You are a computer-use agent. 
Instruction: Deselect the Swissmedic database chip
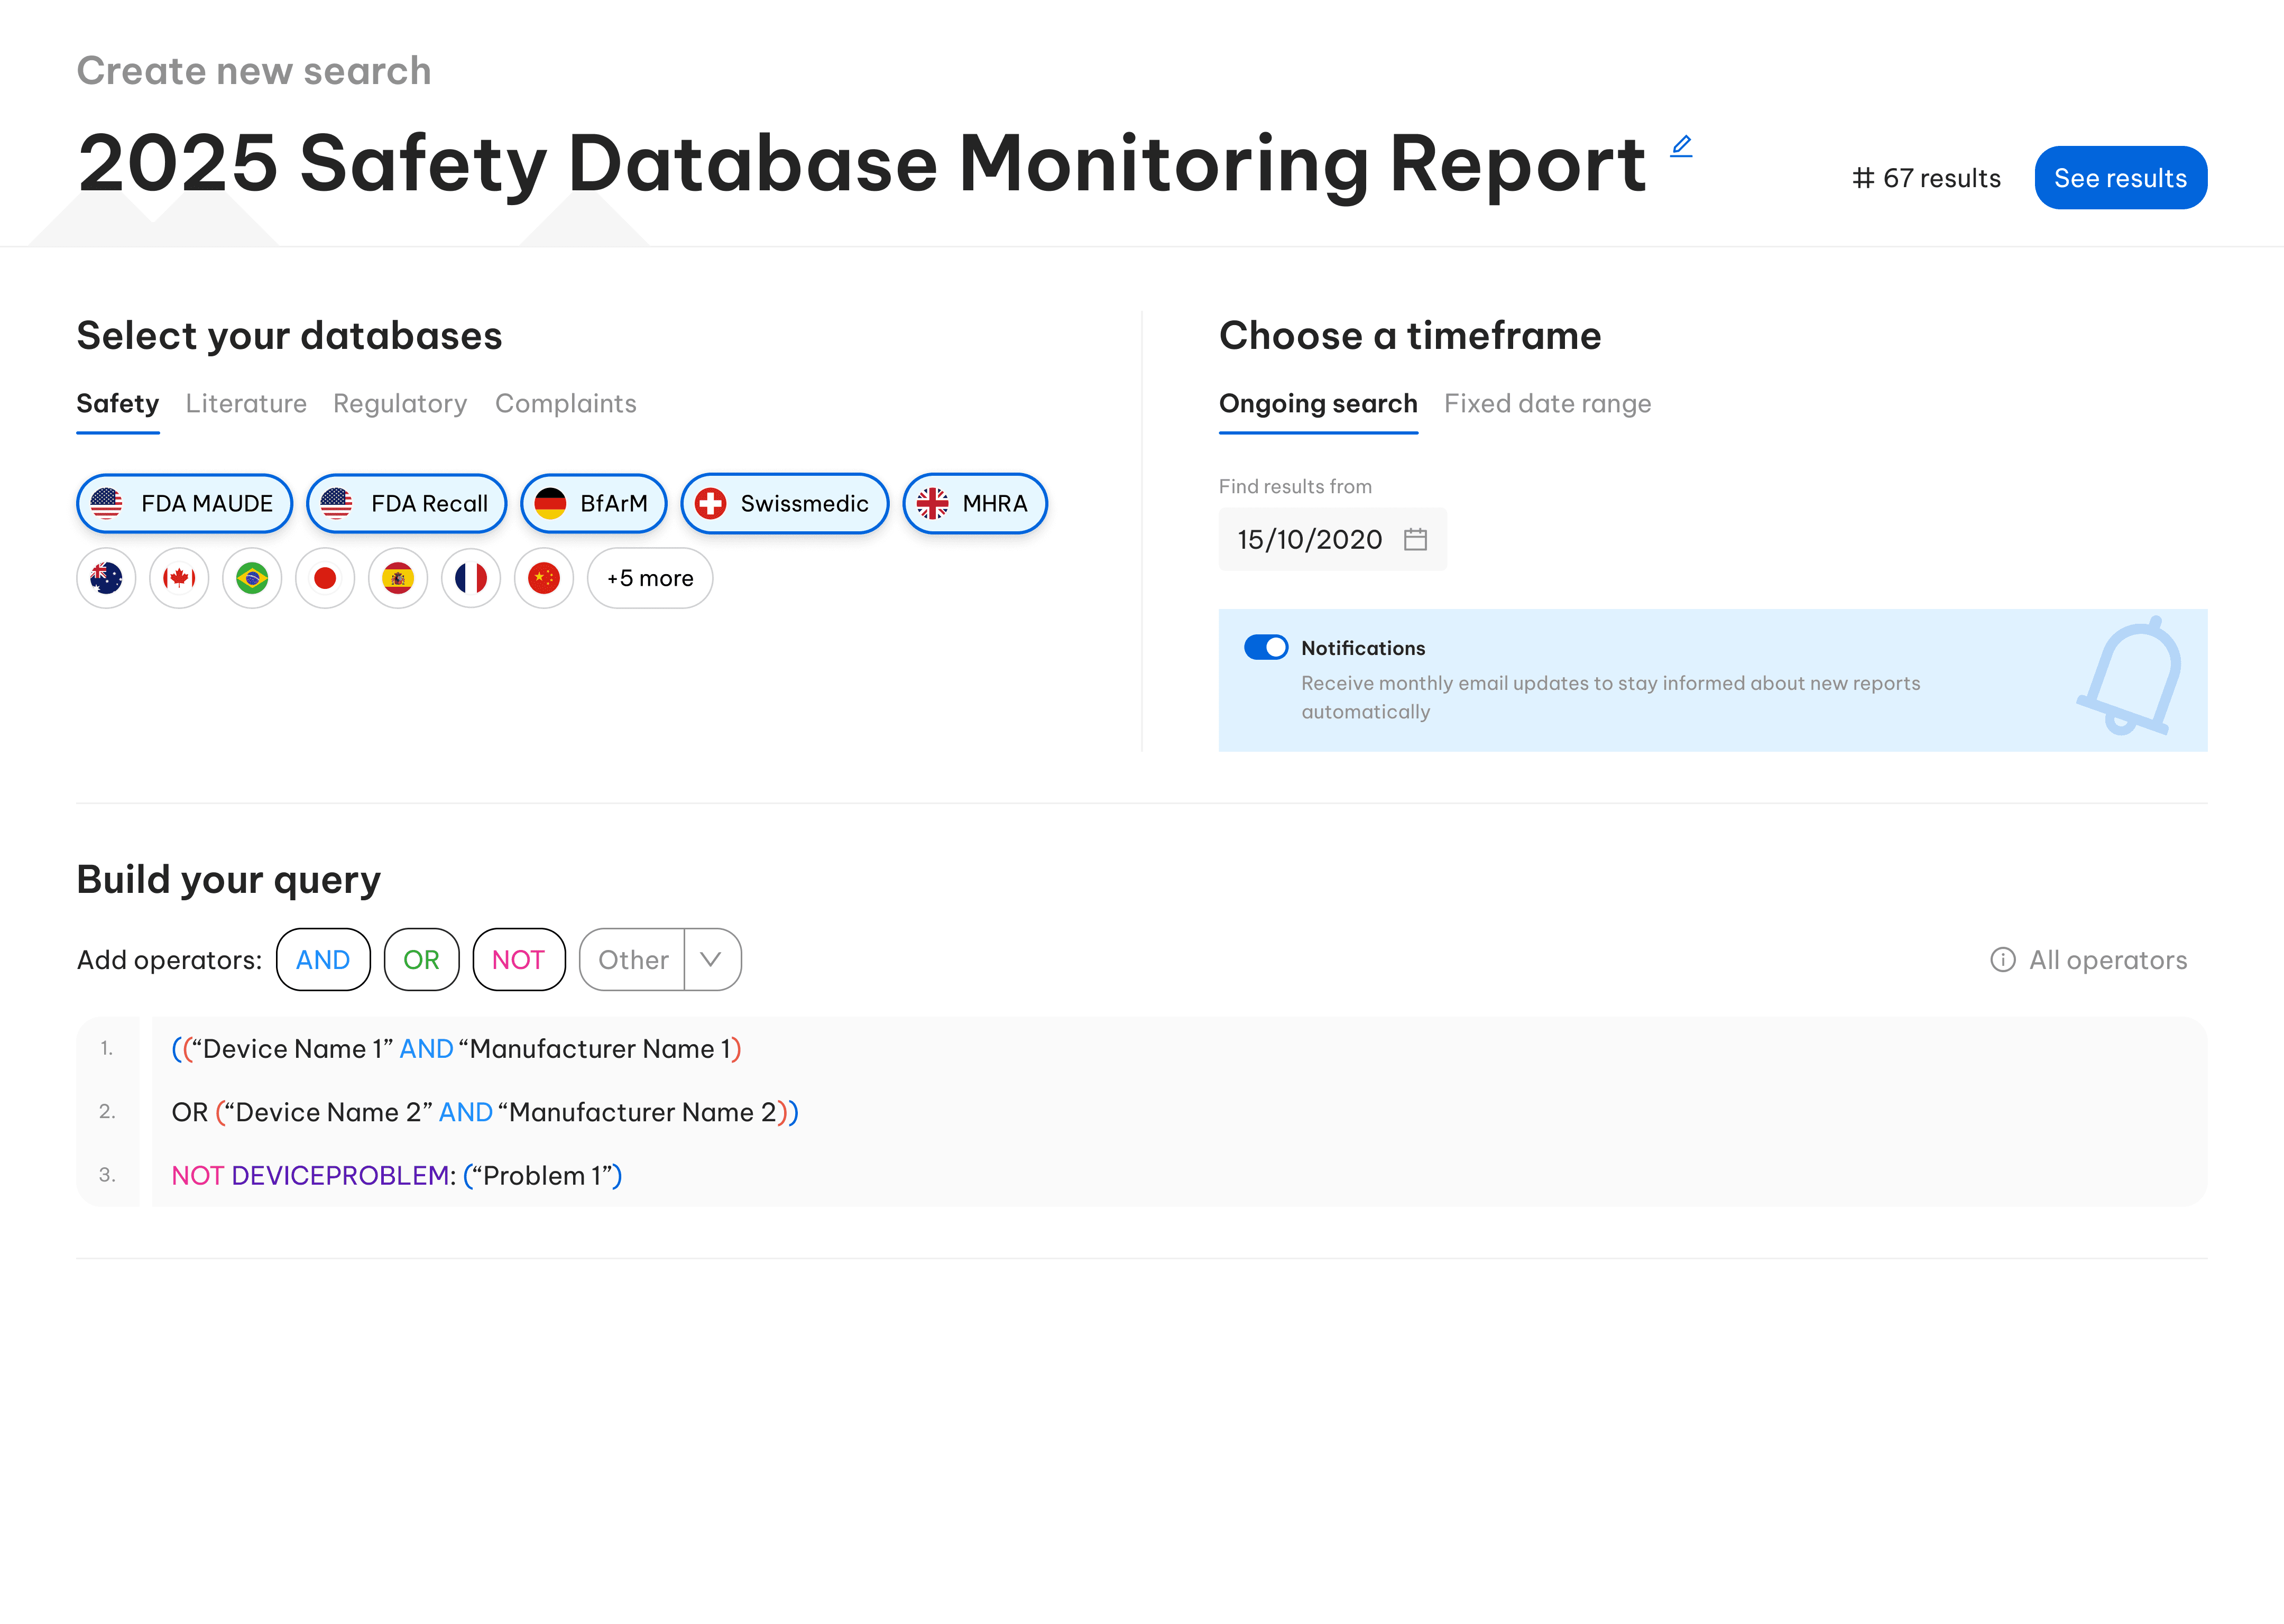pyautogui.click(x=784, y=503)
